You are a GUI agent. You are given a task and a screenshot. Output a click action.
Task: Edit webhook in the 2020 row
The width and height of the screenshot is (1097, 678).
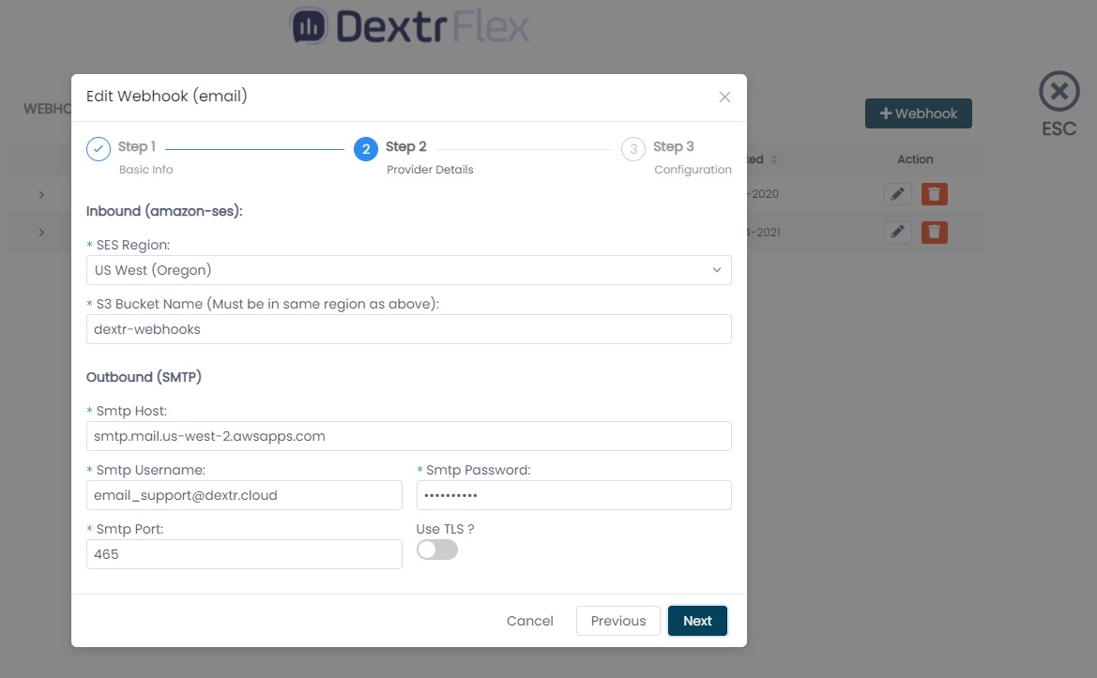click(x=898, y=193)
